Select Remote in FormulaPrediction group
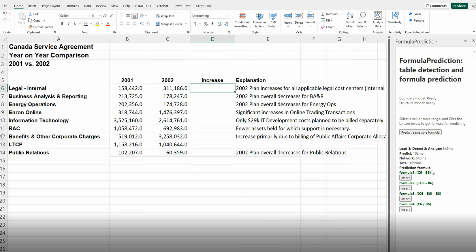Viewport: 476px width, 252px height. click(x=417, y=20)
